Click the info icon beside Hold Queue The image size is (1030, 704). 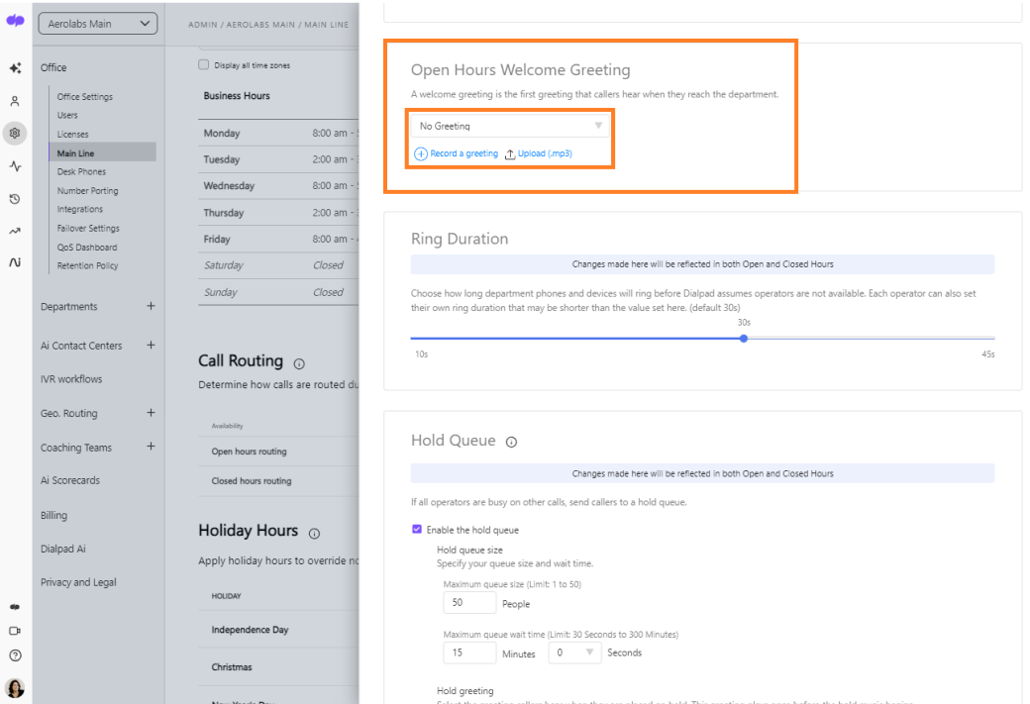(x=511, y=443)
